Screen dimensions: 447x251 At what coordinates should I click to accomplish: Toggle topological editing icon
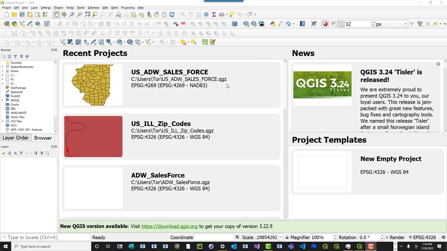412,24
